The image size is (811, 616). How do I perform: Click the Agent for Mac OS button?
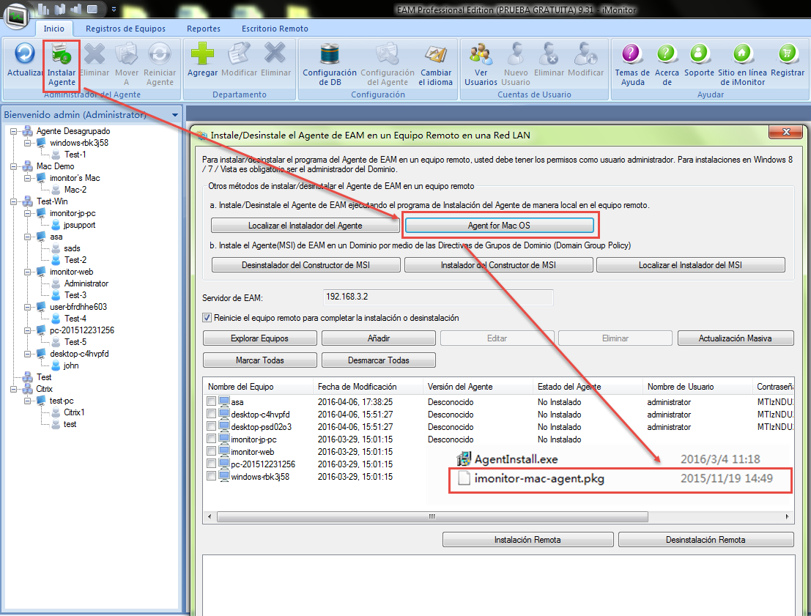point(499,226)
